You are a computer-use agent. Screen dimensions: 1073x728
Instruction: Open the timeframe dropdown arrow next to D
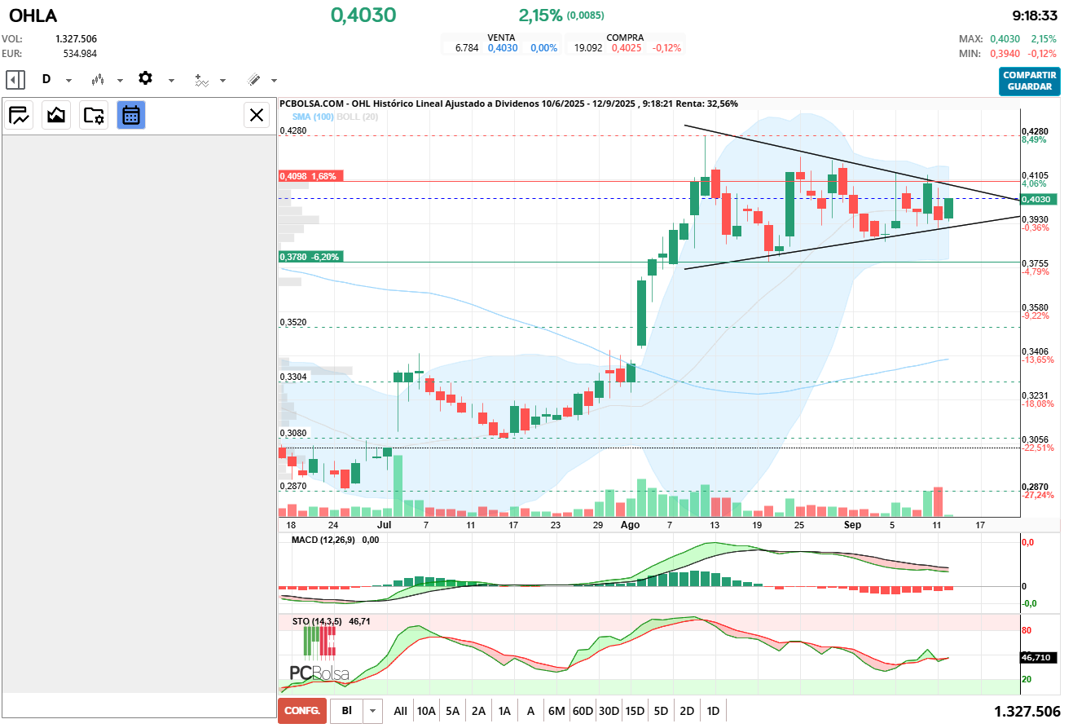point(68,81)
